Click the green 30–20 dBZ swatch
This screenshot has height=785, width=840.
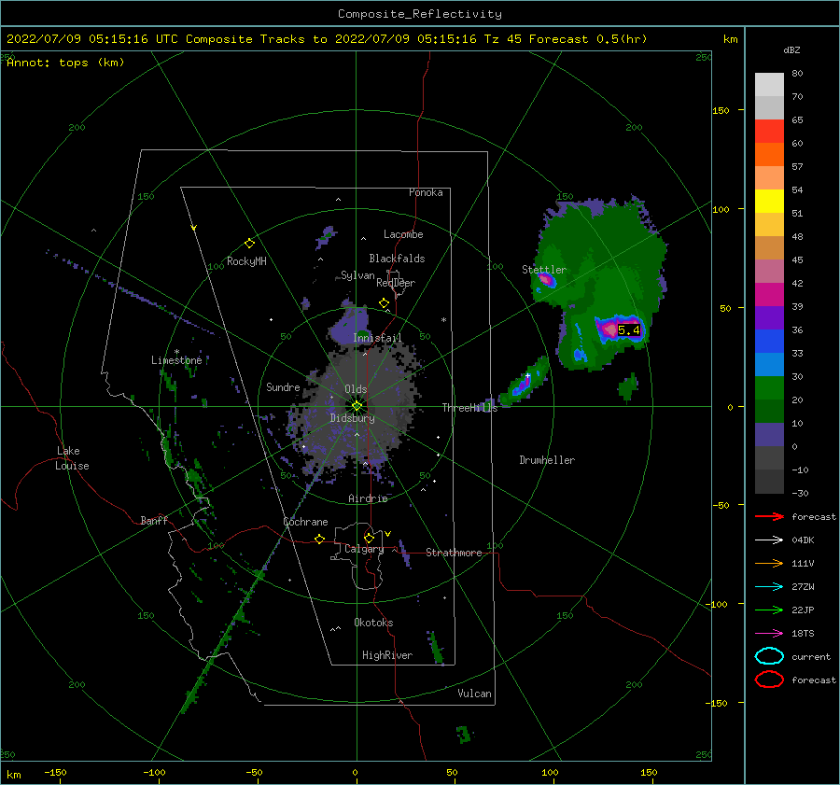click(769, 387)
